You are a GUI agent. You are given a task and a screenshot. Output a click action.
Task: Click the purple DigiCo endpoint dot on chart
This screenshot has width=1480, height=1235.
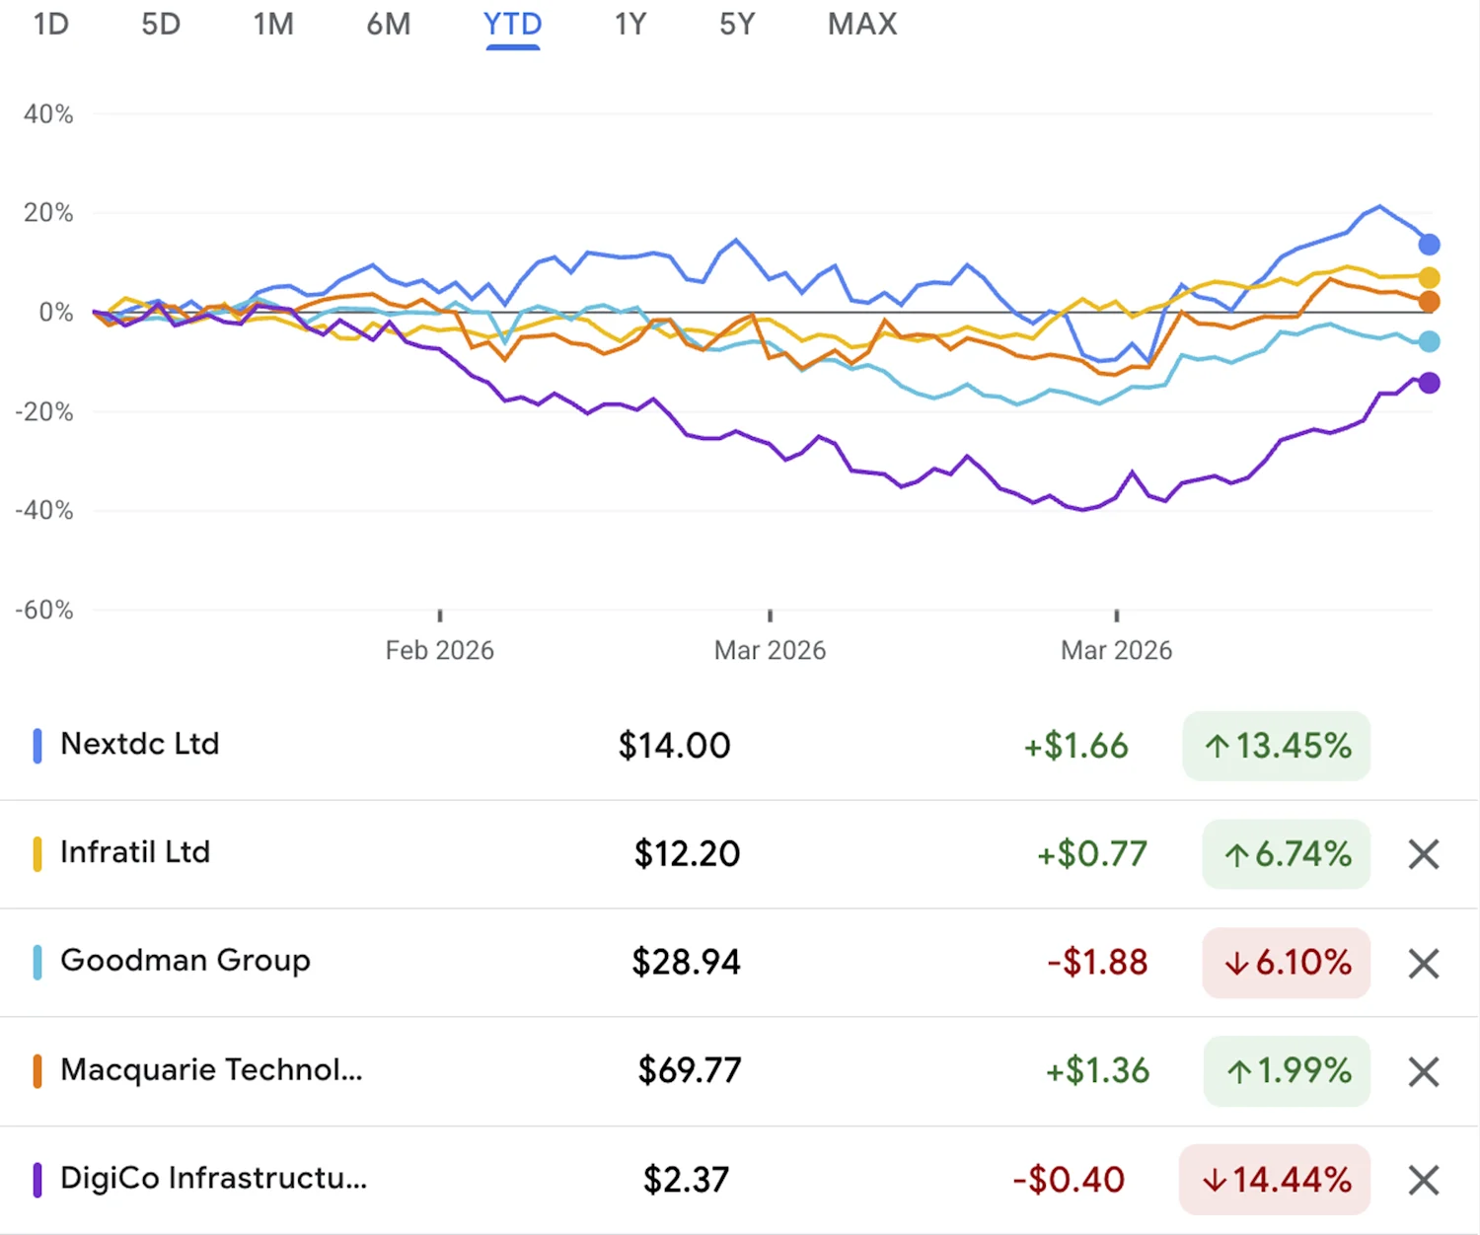pyautogui.click(x=1429, y=383)
